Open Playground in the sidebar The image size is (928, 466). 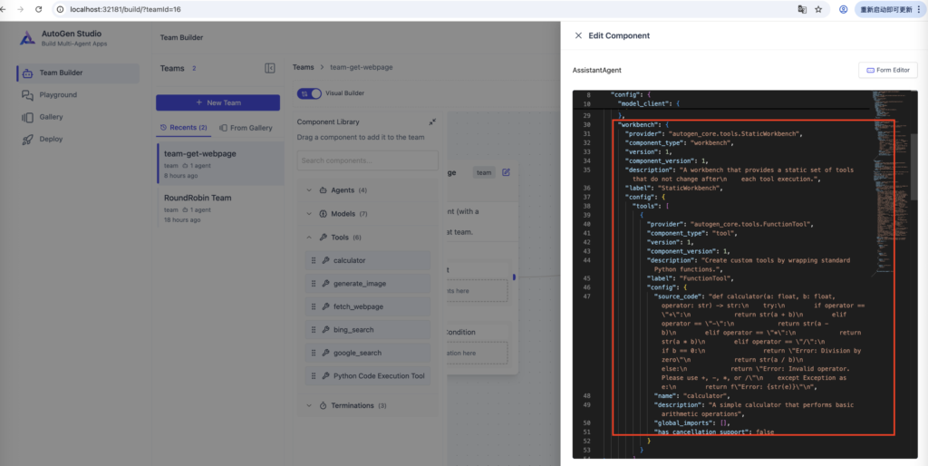pyautogui.click(x=79, y=95)
